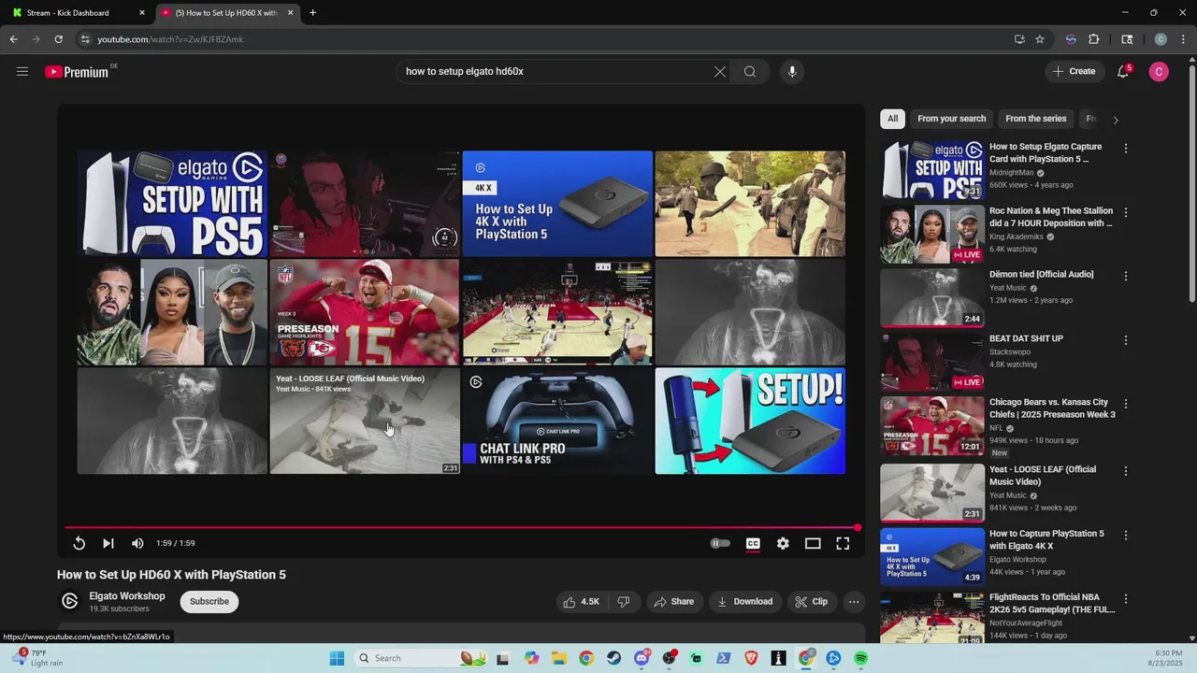Like the video (4.5K)

581,602
